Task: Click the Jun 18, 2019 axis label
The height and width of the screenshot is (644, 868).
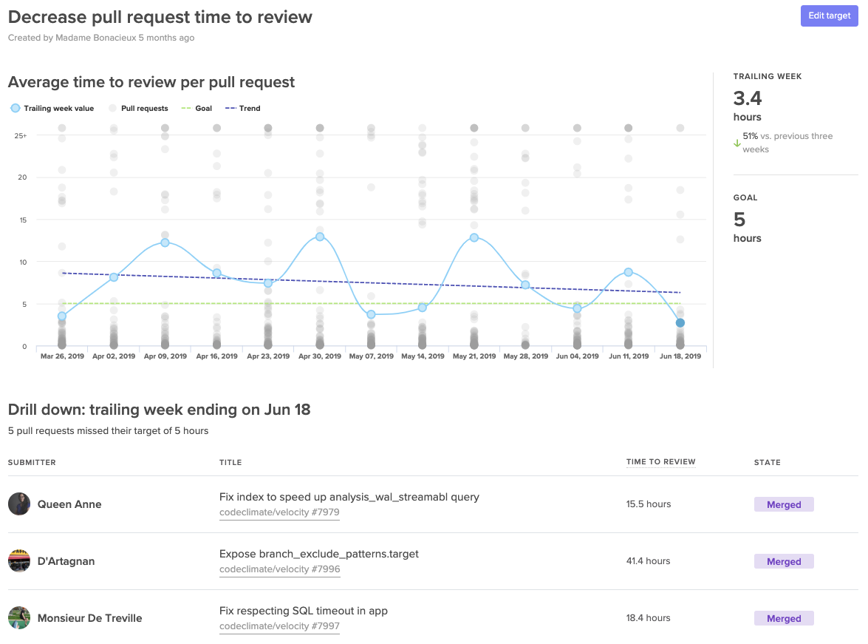Action: tap(680, 356)
